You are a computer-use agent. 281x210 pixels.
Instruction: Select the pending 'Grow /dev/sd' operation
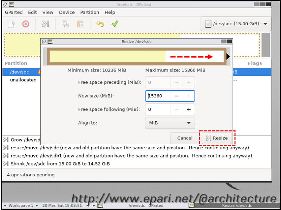coord(25,140)
